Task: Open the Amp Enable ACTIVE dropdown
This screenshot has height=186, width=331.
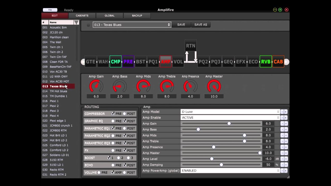Action: click(x=230, y=118)
